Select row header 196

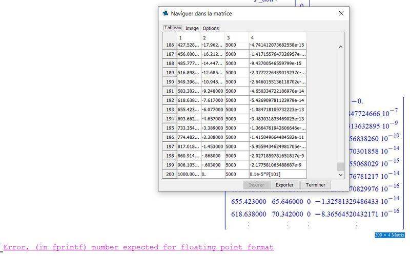170,137
